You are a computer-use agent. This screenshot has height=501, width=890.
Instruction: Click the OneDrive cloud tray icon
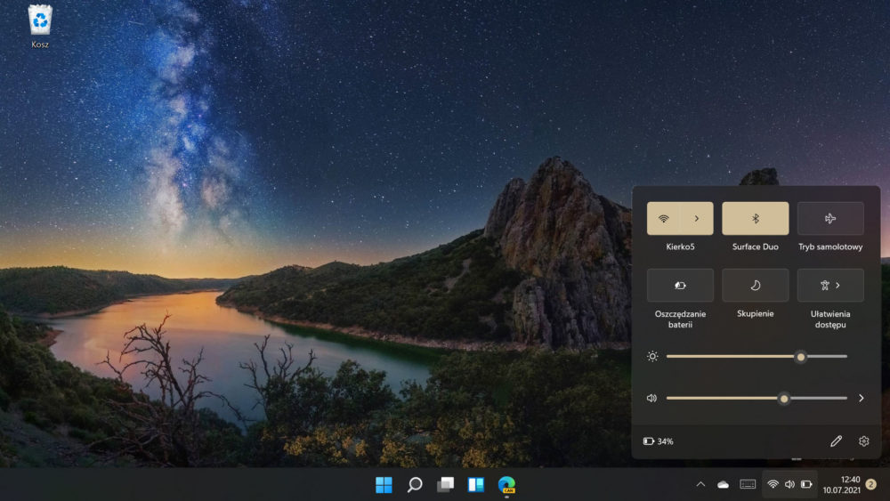pyautogui.click(x=723, y=485)
